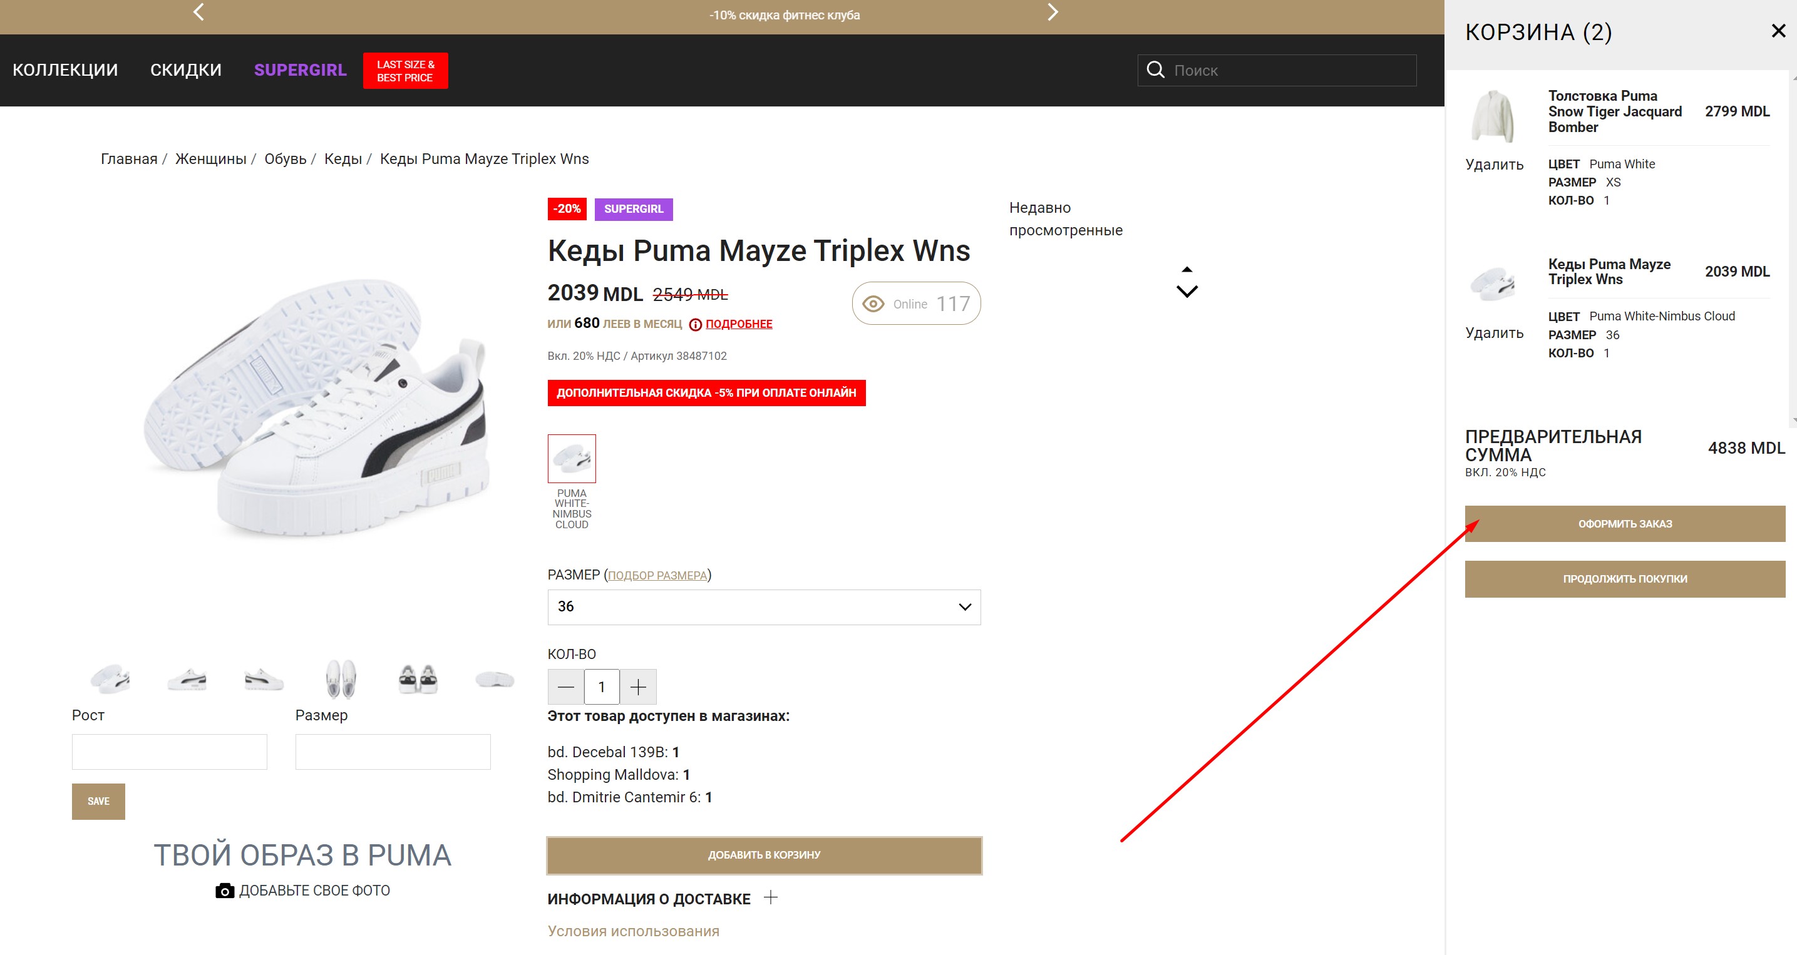
Task: Remove Mayze Triplex Wns via Удалить in cart
Action: (1494, 333)
